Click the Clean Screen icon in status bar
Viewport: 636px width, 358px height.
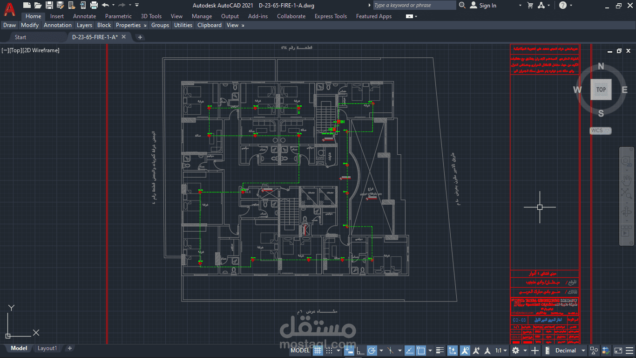[618, 351]
